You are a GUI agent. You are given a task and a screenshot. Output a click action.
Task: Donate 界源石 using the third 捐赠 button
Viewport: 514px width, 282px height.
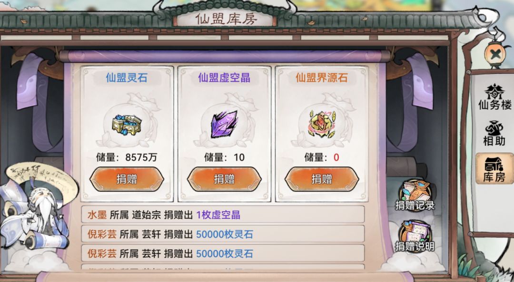point(322,179)
